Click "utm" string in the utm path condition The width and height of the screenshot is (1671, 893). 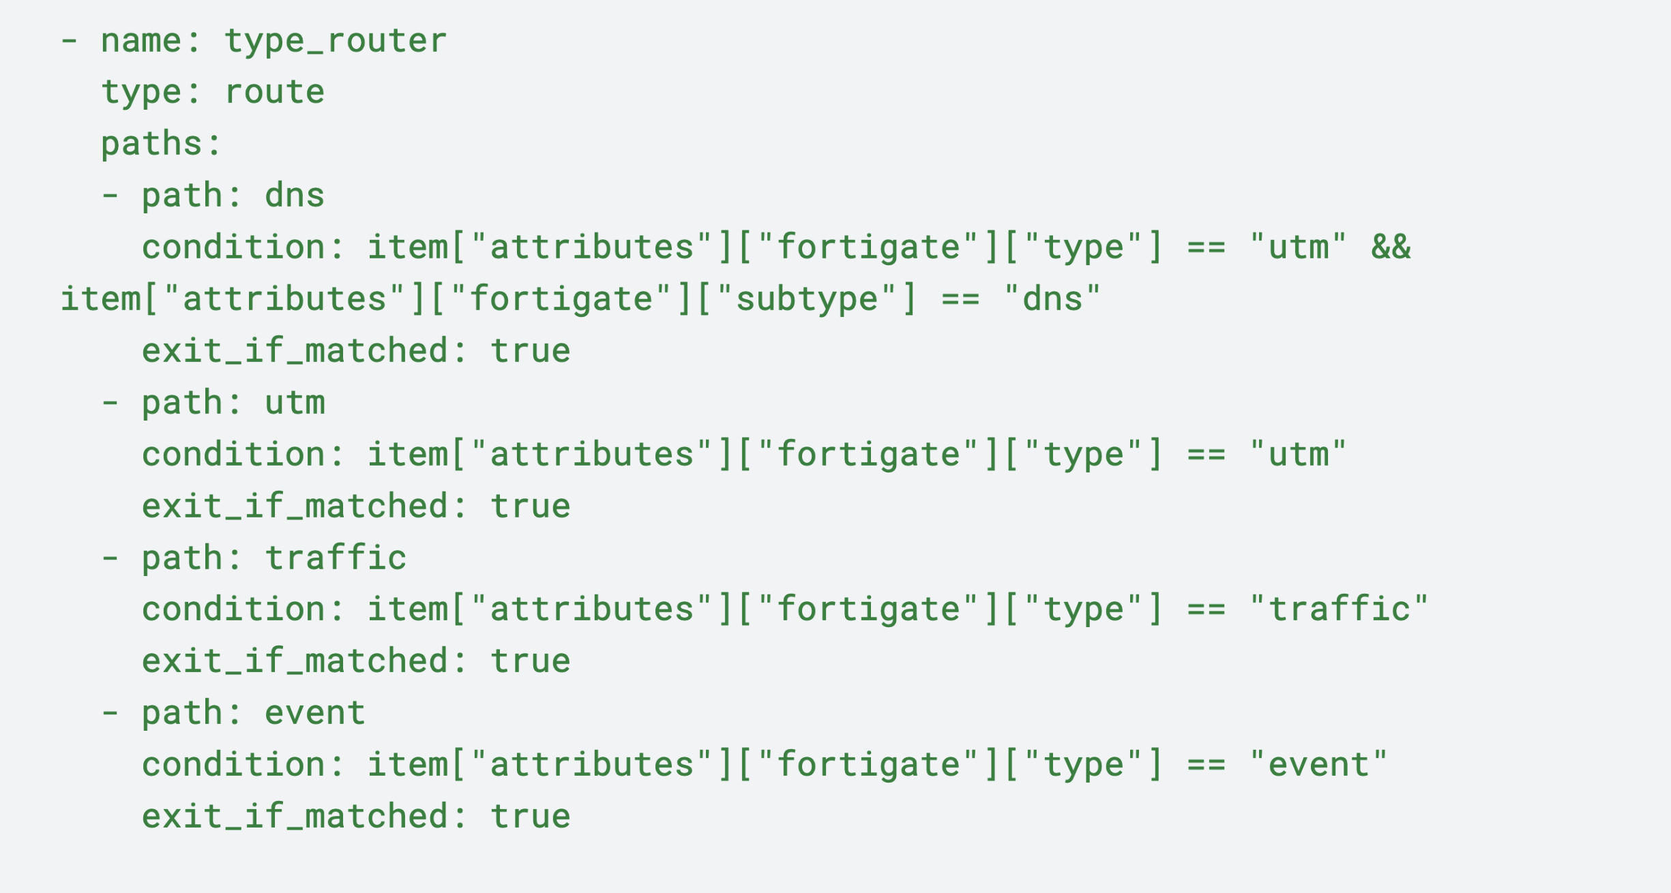1298,455
